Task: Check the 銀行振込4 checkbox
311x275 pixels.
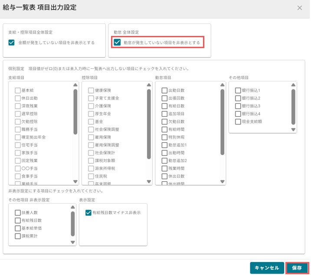Action: point(238,114)
